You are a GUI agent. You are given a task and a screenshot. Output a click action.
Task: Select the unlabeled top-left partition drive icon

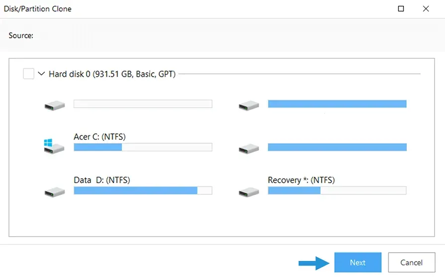(54, 105)
